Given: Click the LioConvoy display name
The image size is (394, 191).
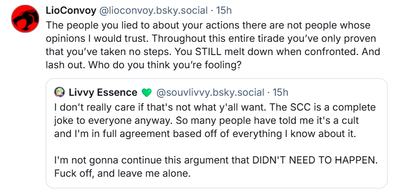Looking at the screenshot, I should [x=71, y=11].
